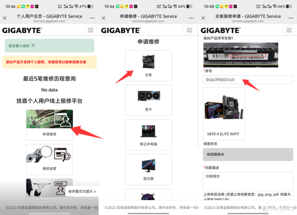
Task: Click the 保固期限内 warranty status field
Action: pyautogui.click(x=248, y=155)
